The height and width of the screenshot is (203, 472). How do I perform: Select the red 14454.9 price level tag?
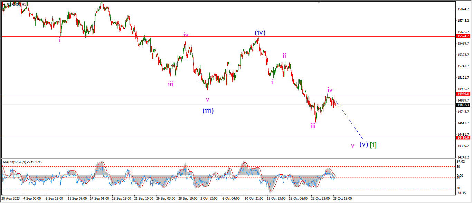[463, 138]
